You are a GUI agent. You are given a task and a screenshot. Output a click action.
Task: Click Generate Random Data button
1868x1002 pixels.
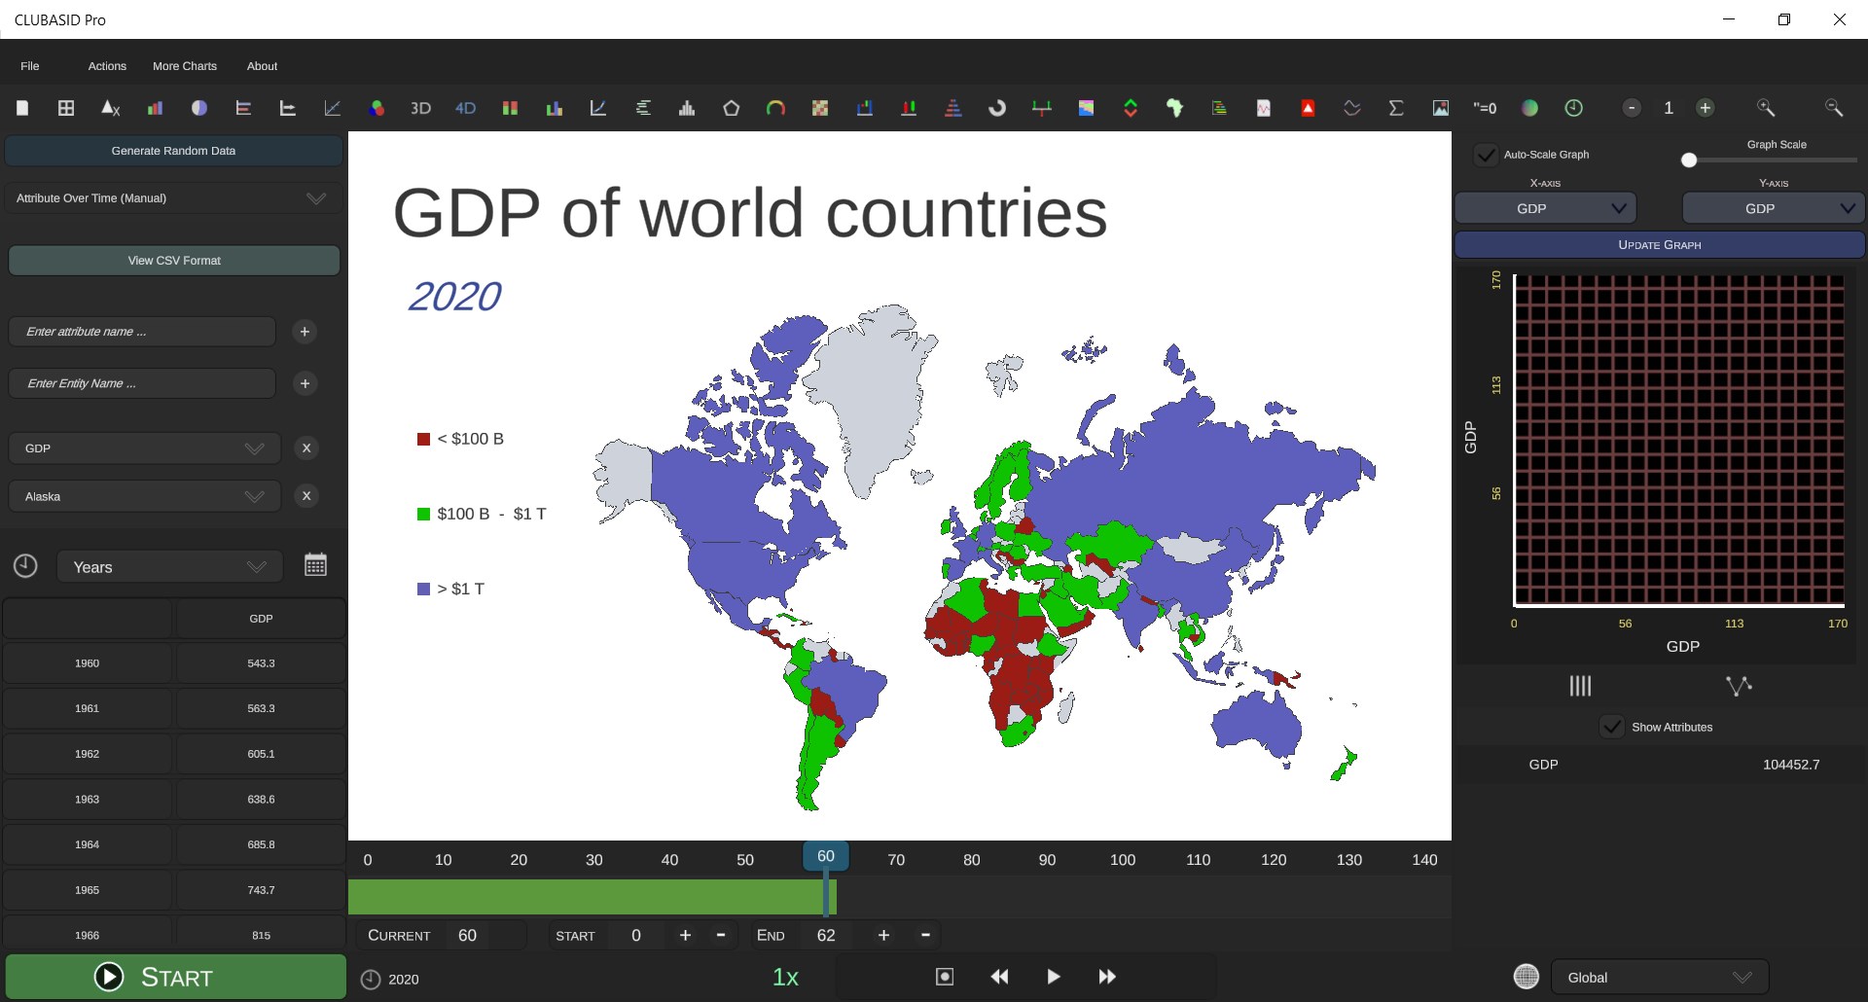pos(173,151)
